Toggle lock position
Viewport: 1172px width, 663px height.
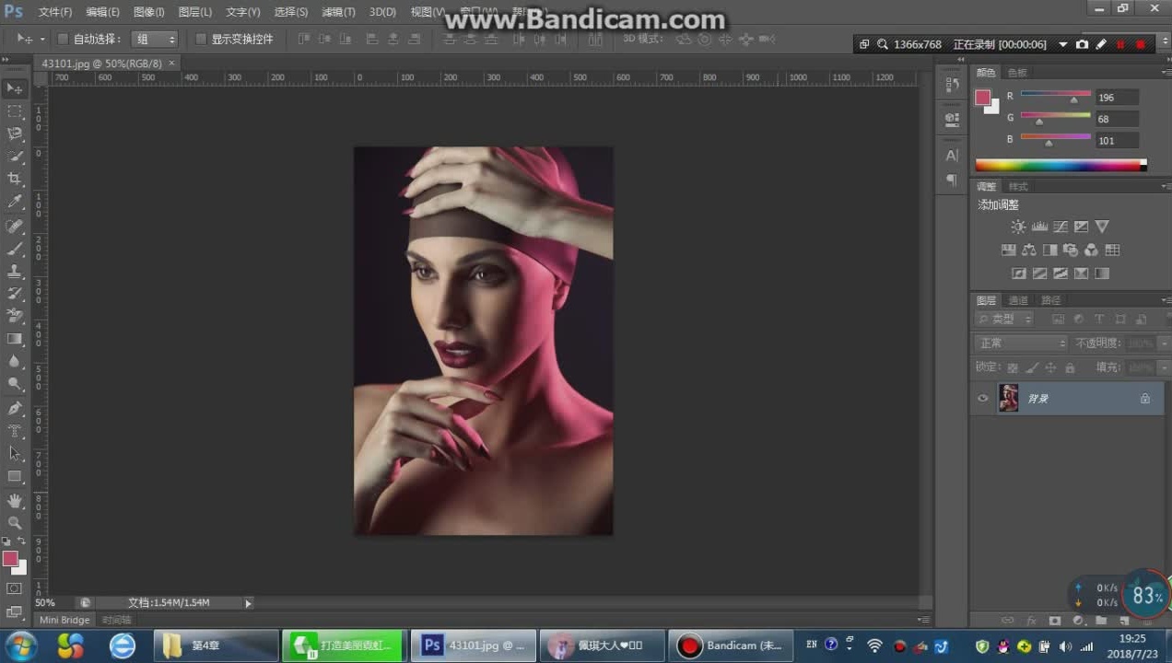1050,367
